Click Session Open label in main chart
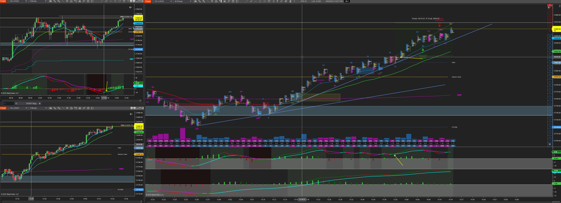 click(x=456, y=77)
